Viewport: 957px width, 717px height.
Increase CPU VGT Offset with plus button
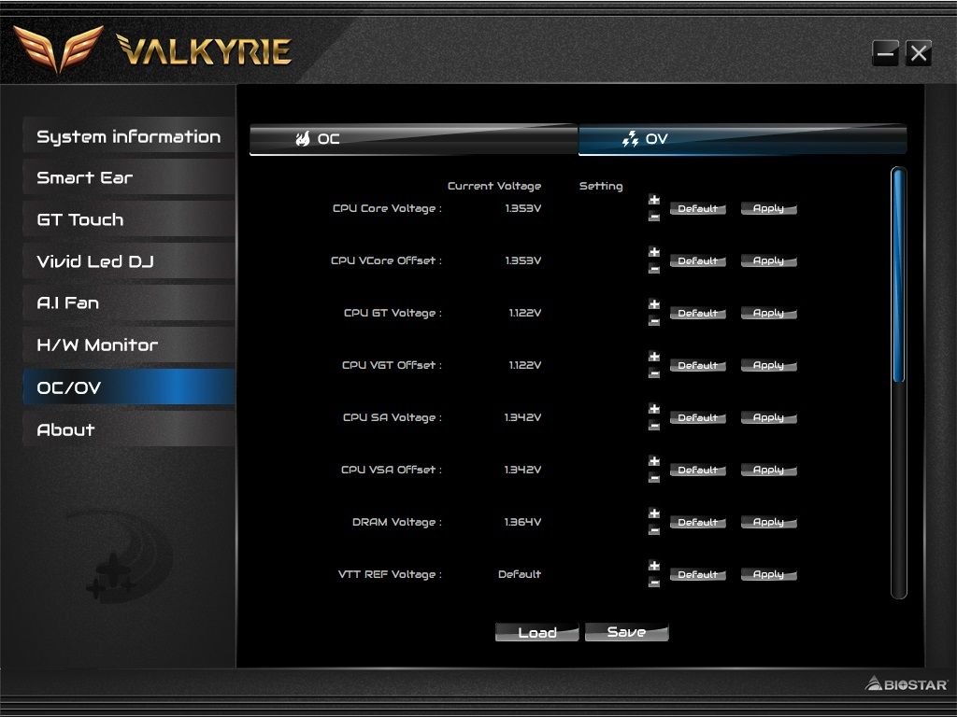click(x=653, y=357)
